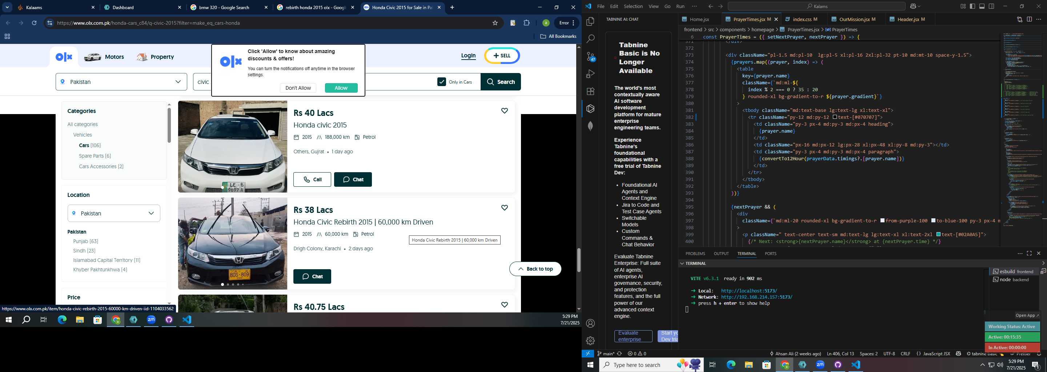Click the SELL button on OLX

click(502, 56)
